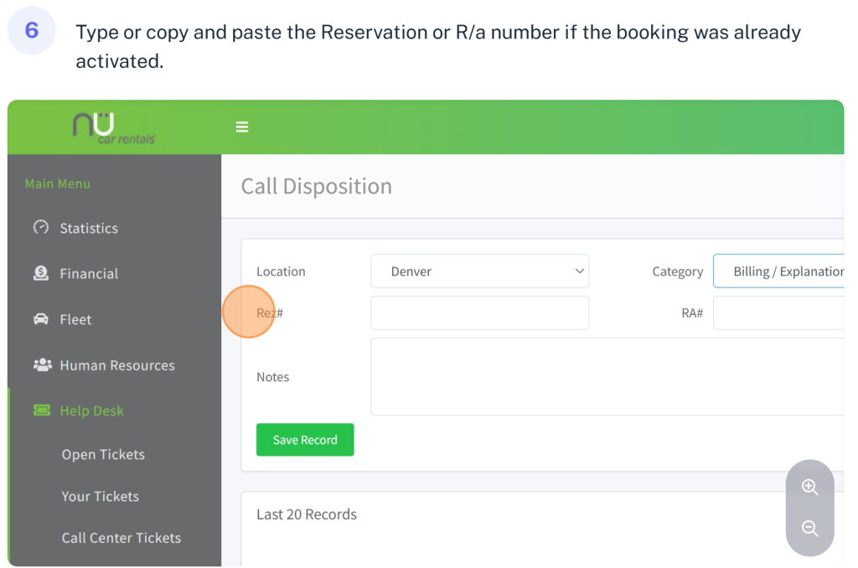Image resolution: width=858 pixels, height=568 pixels.
Task: Go to Call Center Tickets
Action: coord(121,538)
